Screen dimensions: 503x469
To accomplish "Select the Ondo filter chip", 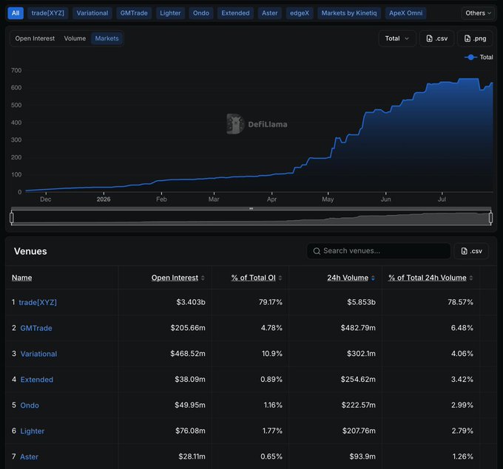I will pyautogui.click(x=200, y=13).
